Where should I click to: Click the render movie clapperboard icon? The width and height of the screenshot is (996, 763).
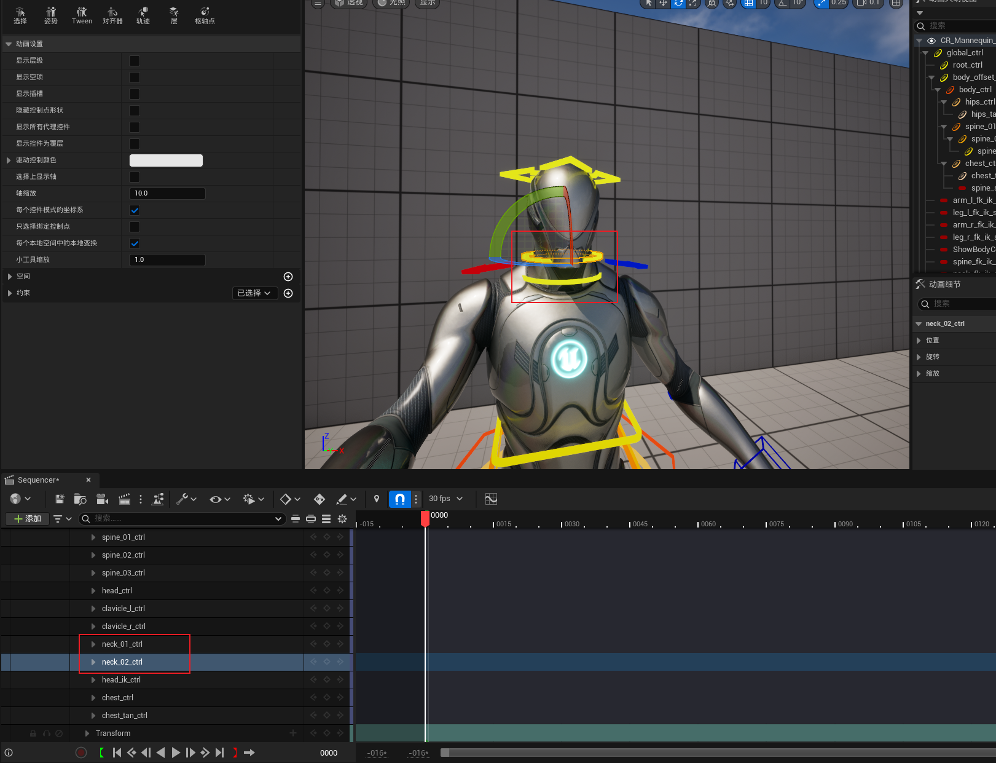point(125,499)
